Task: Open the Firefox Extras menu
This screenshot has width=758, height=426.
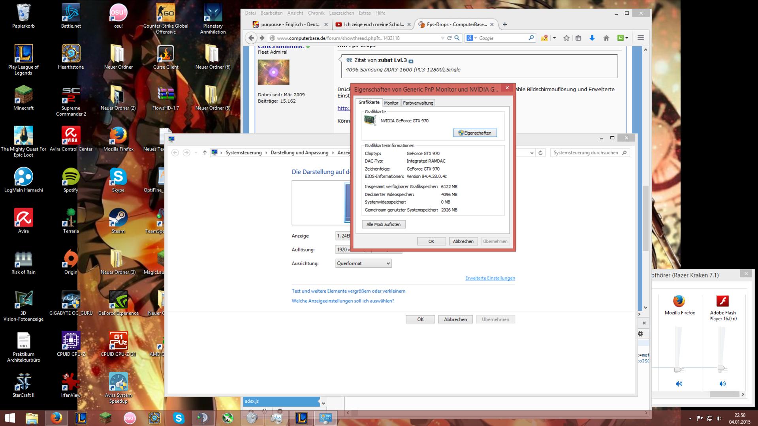Action: pos(365,13)
